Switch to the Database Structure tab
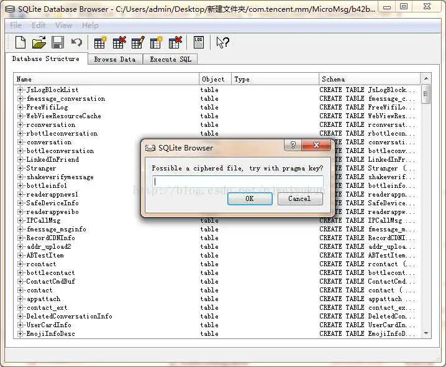The image size is (446, 367). [x=46, y=58]
